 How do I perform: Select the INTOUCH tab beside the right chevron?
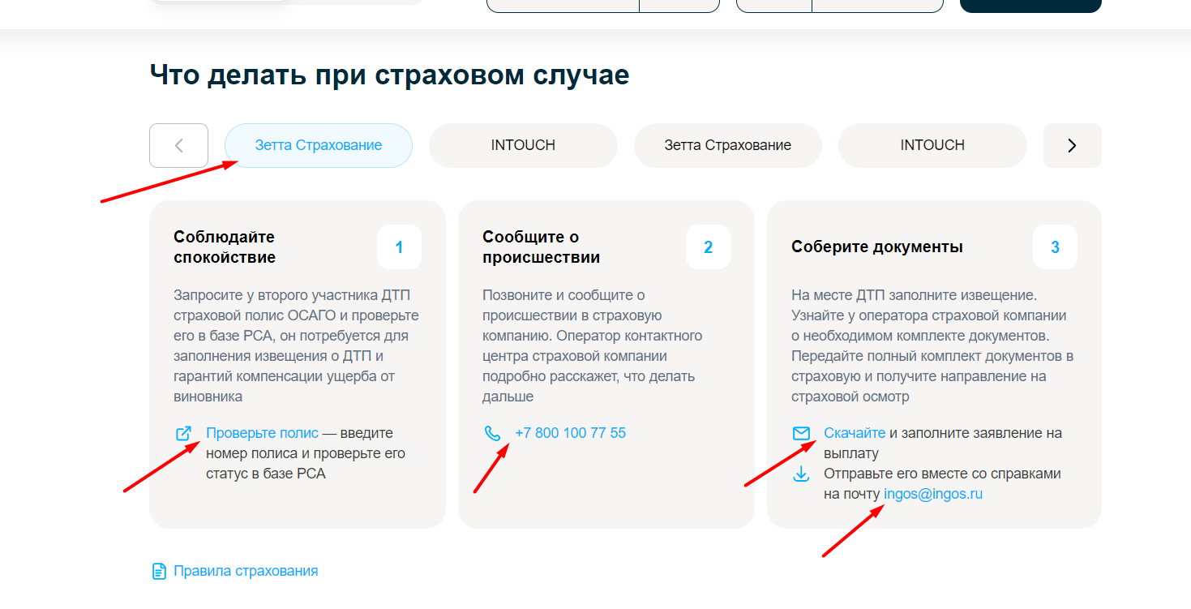tap(932, 146)
